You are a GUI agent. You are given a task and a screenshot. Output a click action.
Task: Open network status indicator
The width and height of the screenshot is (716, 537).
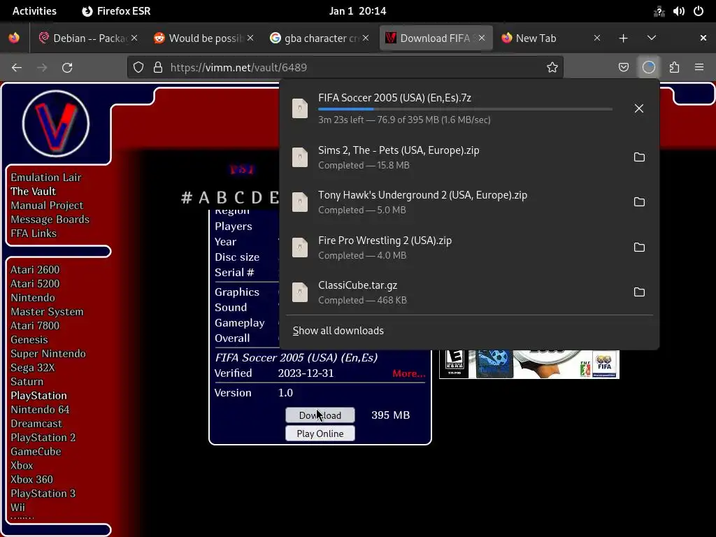(659, 11)
